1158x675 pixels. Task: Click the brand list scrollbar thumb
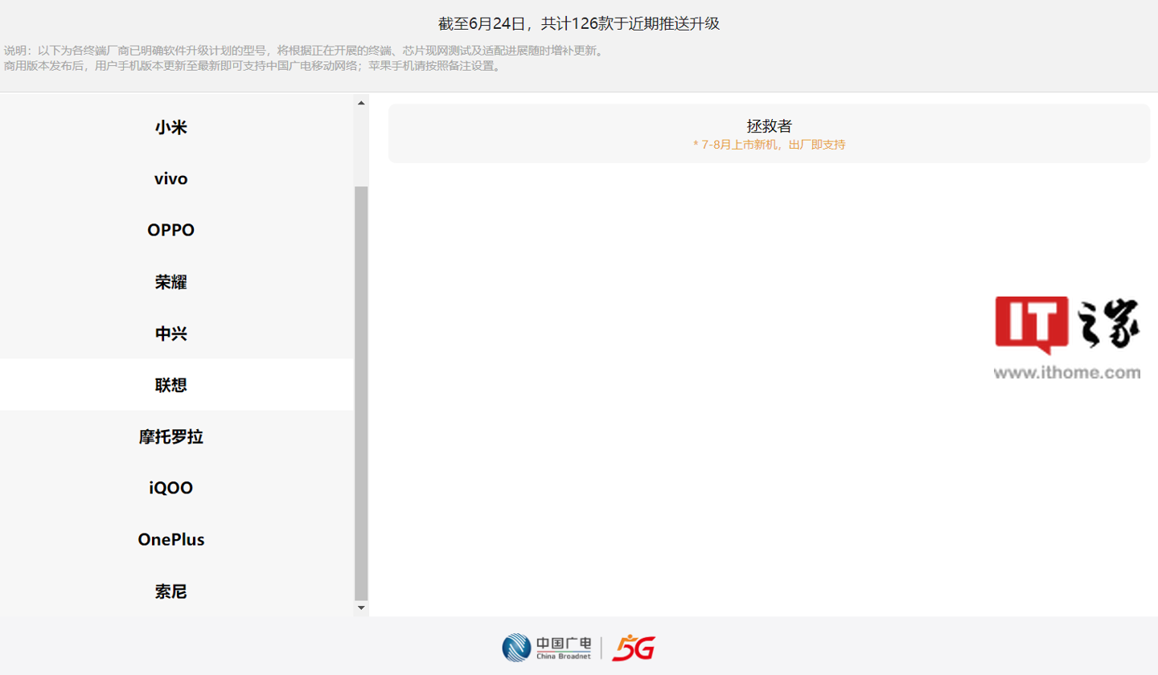click(x=361, y=394)
